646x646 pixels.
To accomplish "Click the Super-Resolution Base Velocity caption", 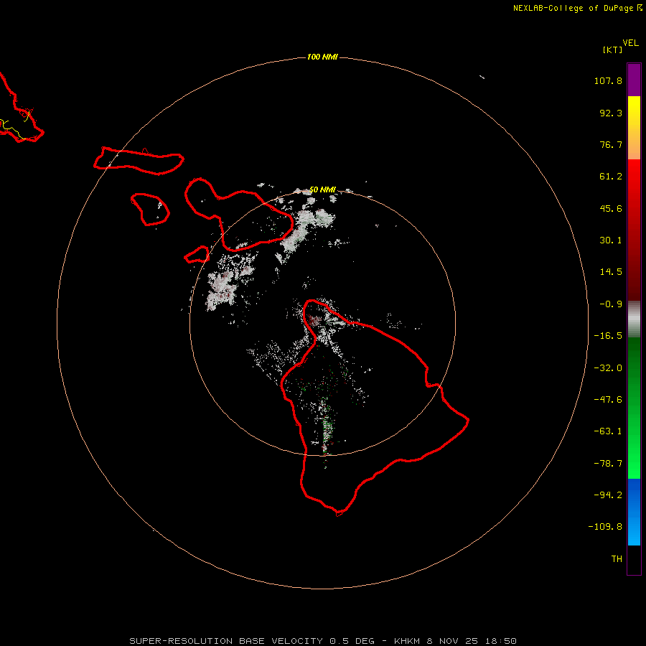I will [322, 641].
